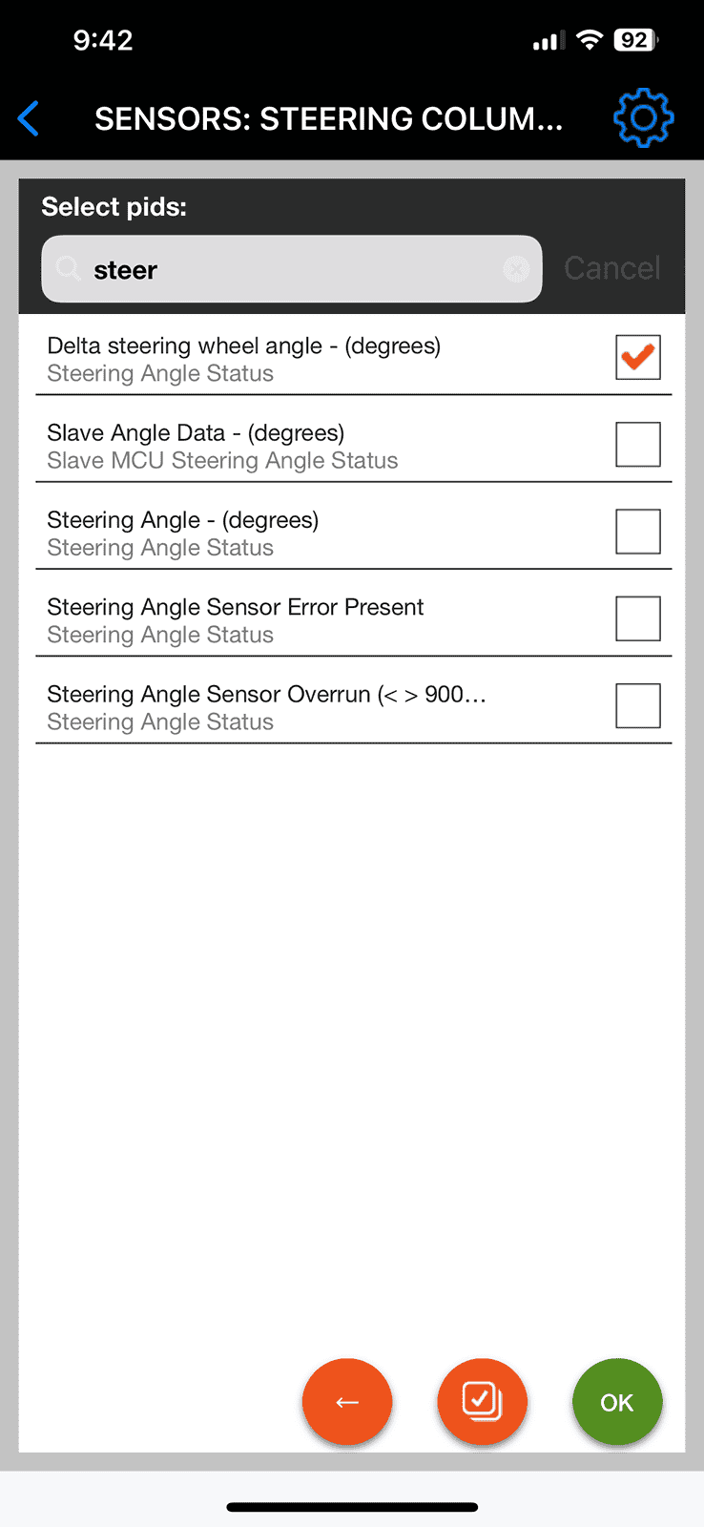Tap the battery indicator showing 92
Image resolution: width=704 pixels, height=1527 pixels.
[635, 40]
